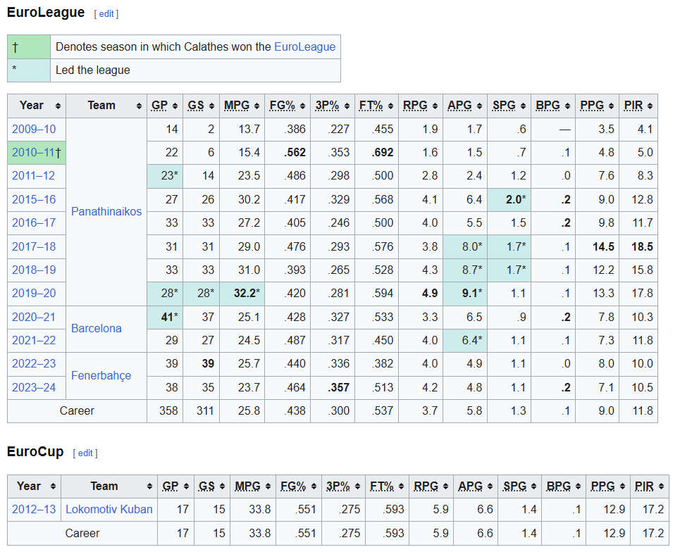
Task: Follow the 2016–17 season link
Action: click(34, 223)
